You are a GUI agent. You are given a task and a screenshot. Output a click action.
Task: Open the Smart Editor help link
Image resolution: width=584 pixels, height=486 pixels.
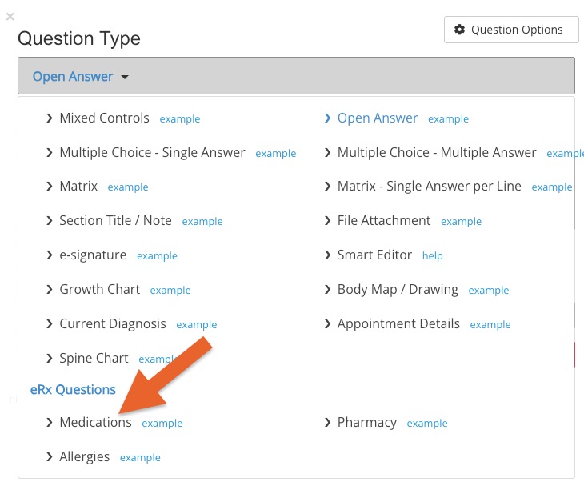432,256
